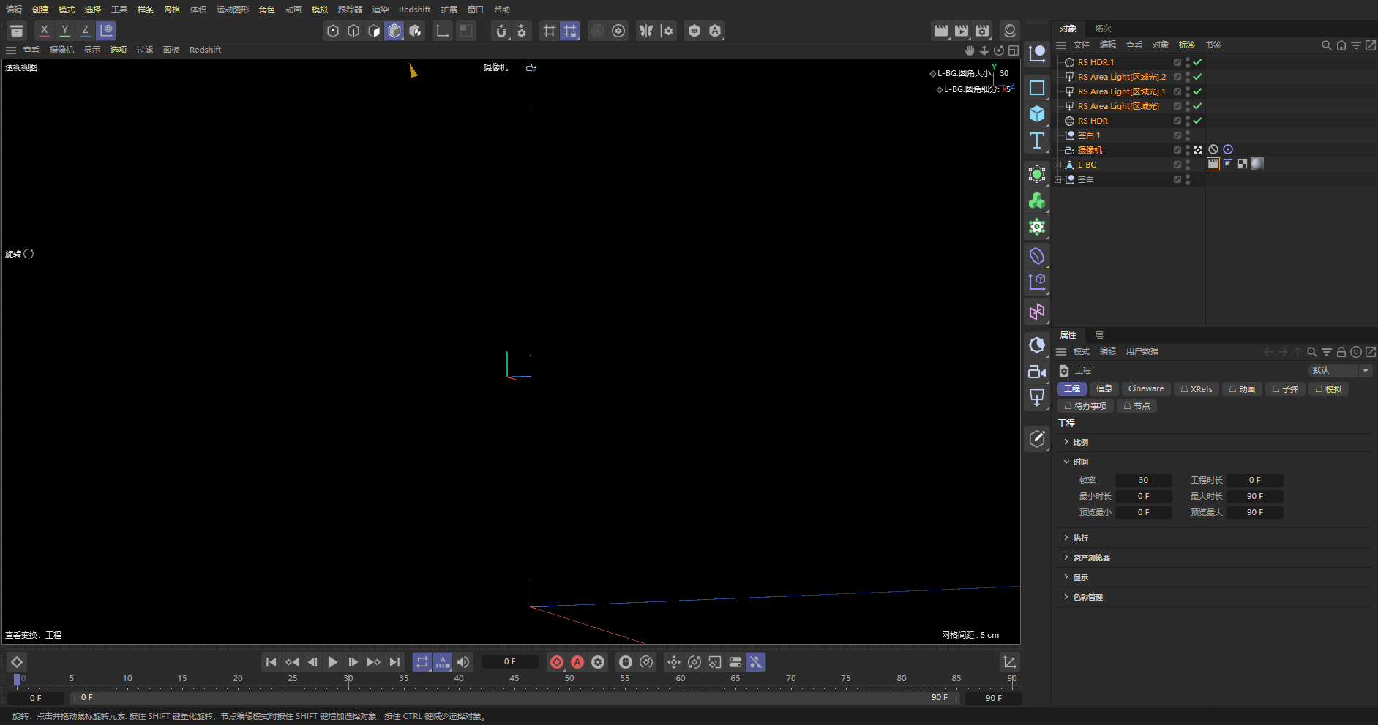Open the render to picture viewer icon
This screenshot has height=725, width=1378.
point(962,31)
